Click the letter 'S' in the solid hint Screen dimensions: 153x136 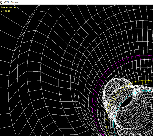[2, 11]
